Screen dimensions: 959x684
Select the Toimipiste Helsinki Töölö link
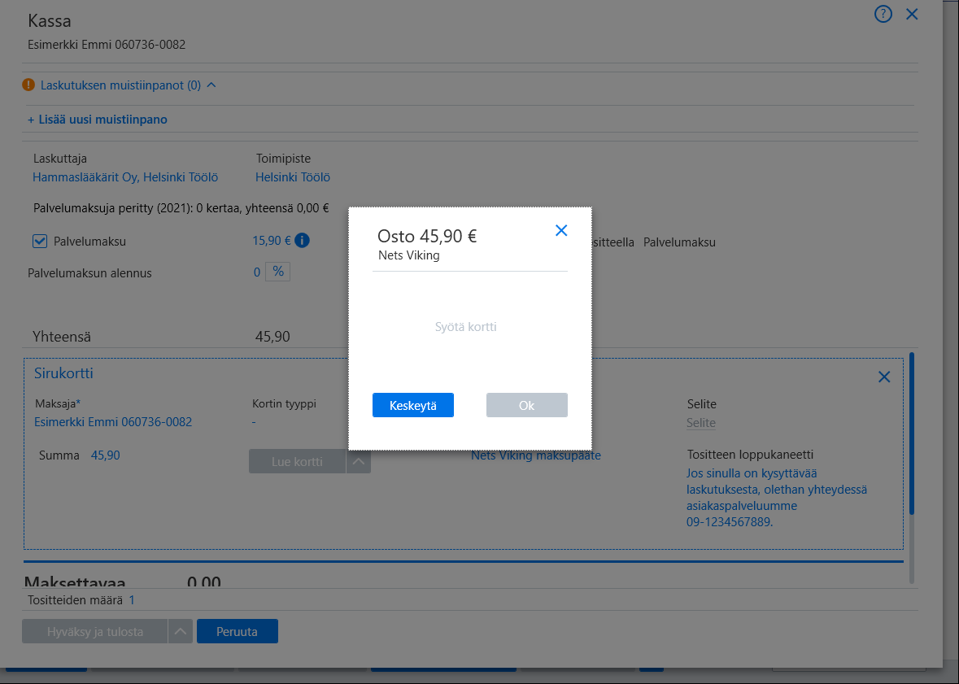(x=292, y=177)
